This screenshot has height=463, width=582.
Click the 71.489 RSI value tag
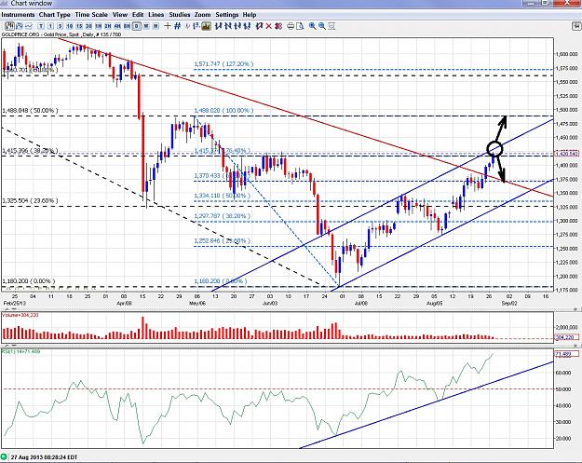tap(566, 354)
